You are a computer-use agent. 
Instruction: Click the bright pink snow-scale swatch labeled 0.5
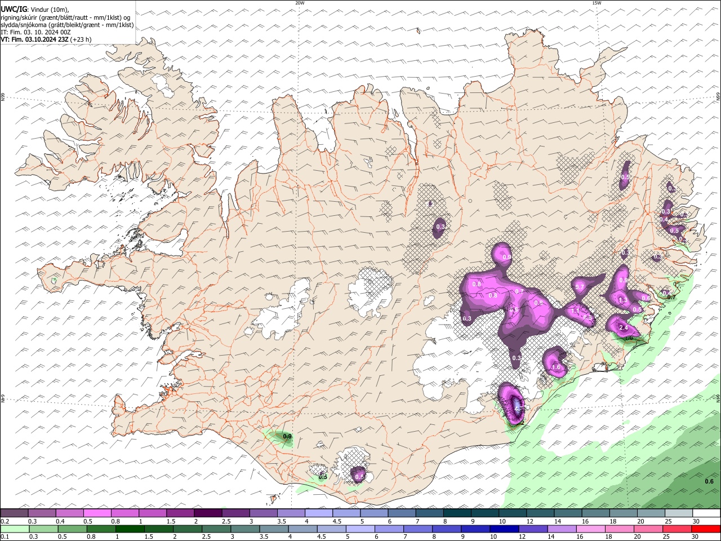coord(97,513)
